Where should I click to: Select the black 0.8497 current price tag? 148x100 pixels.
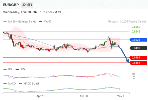pos(138,48)
